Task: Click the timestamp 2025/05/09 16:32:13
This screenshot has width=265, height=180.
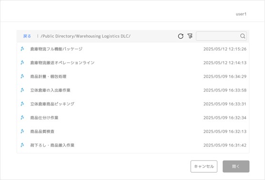Action: [x=225, y=131]
